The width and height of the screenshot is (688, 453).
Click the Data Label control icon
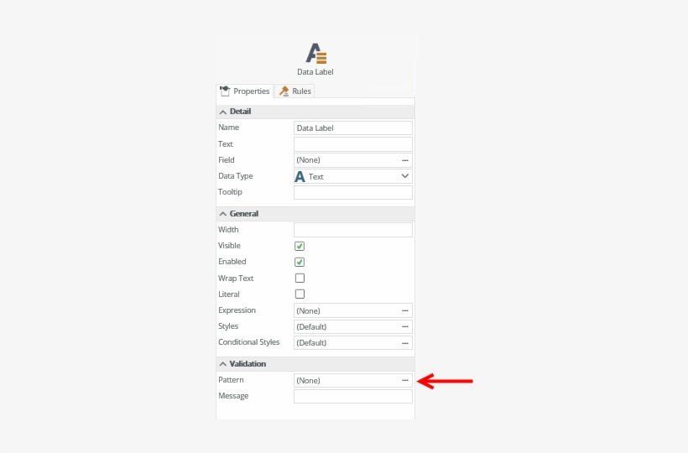[x=315, y=54]
